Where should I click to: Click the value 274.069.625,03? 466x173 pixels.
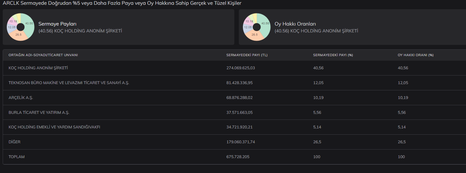coord(241,68)
